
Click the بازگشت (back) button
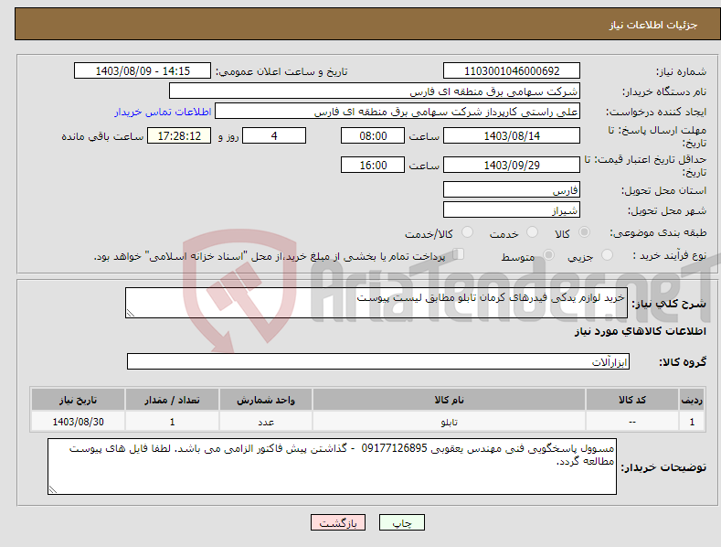(x=338, y=522)
